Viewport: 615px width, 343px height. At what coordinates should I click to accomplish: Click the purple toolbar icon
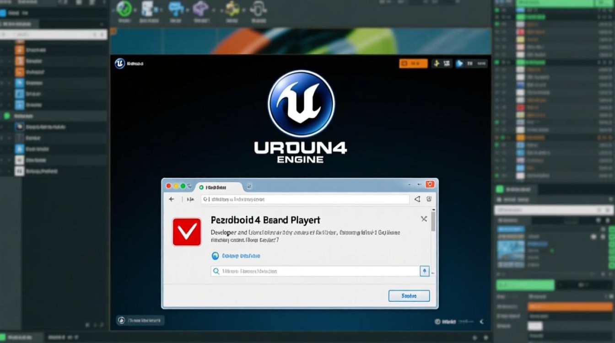tap(200, 8)
